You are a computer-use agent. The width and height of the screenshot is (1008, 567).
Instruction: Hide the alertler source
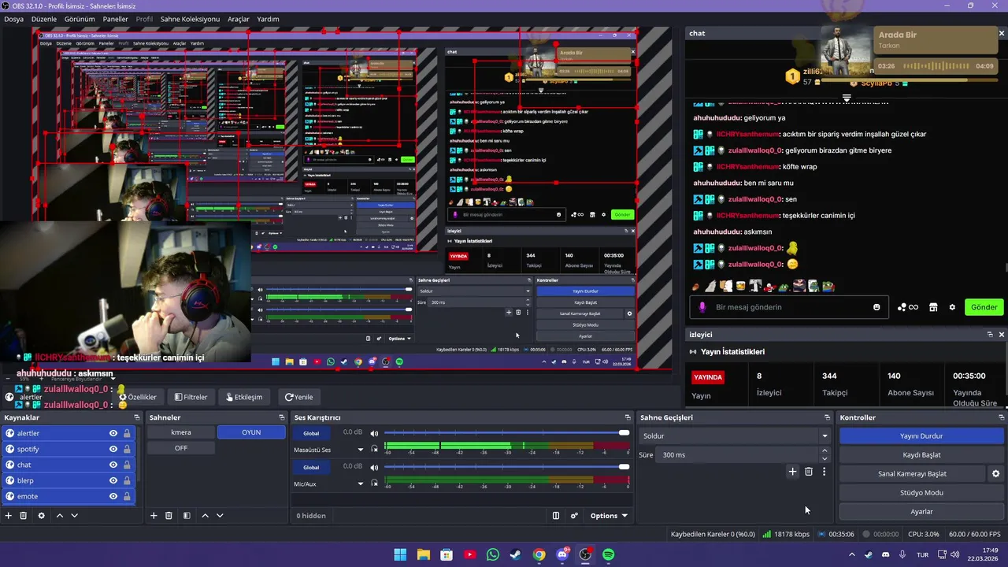pyautogui.click(x=113, y=433)
